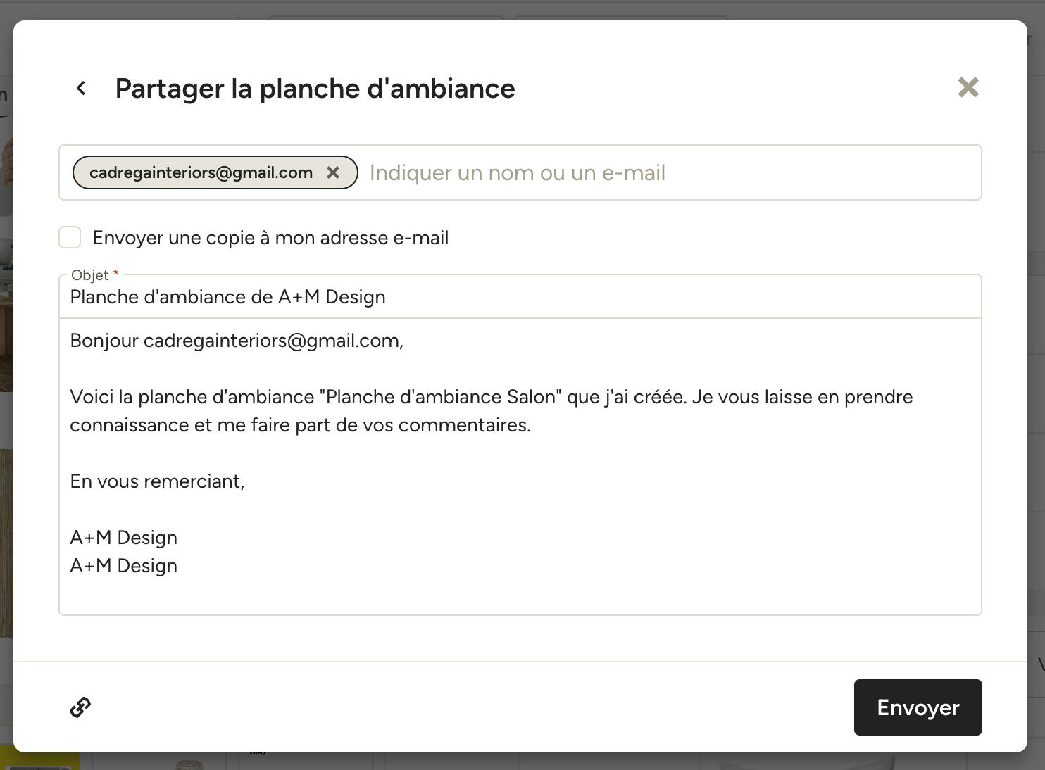Image resolution: width=1045 pixels, height=770 pixels.
Task: Click the label Envoyer une copie à mon adresse e-mail
Action: tap(270, 238)
